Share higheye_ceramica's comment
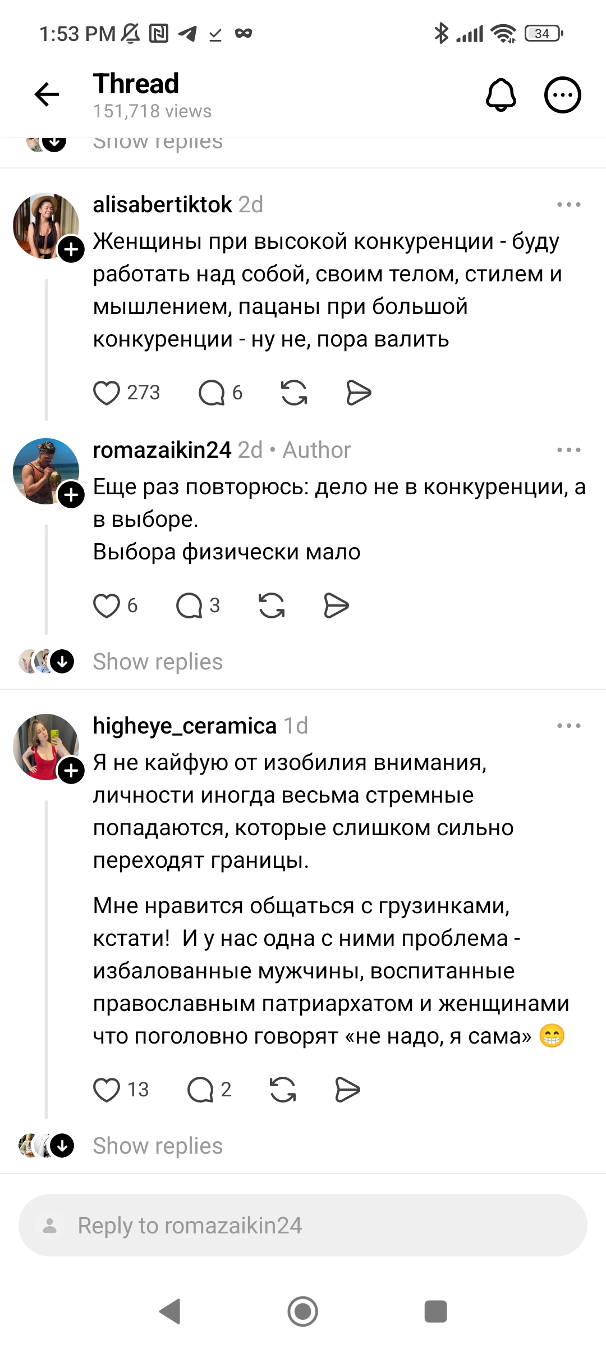This screenshot has width=606, height=1348. click(x=347, y=1090)
